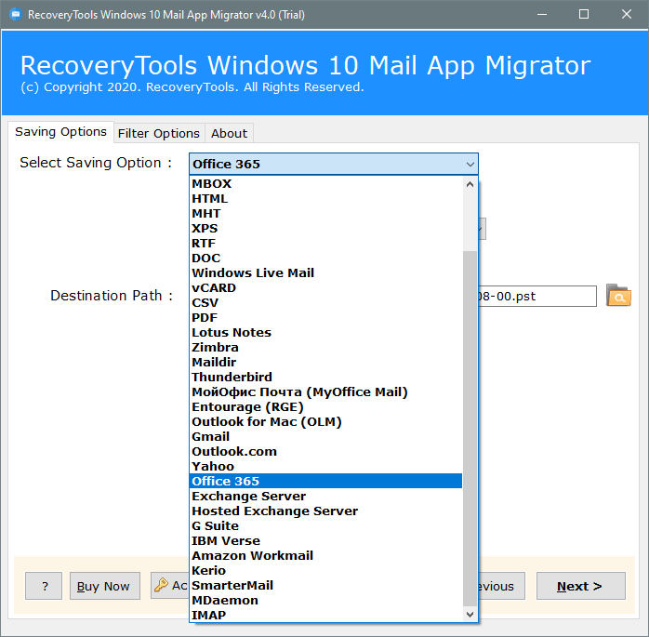Pick Thunderbird from the list
The width and height of the screenshot is (649, 637).
pyautogui.click(x=325, y=377)
